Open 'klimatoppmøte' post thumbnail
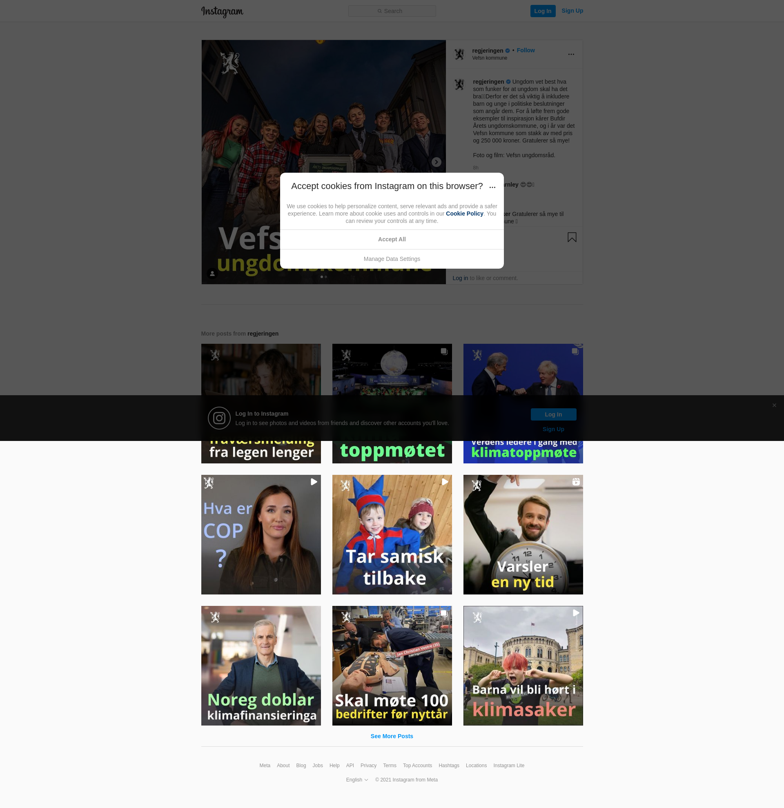Screen dimensions: 784x808 point(523,403)
